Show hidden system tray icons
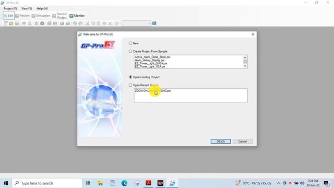 (279, 183)
